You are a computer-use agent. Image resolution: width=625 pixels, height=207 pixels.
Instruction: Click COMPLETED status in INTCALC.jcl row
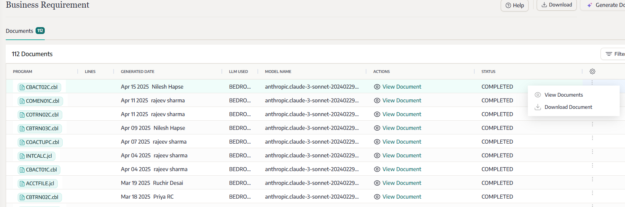pyautogui.click(x=497, y=155)
